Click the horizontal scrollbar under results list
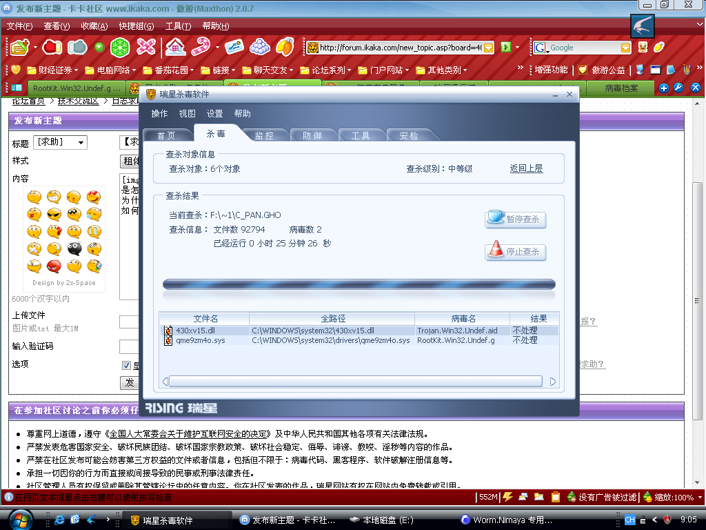 click(356, 381)
